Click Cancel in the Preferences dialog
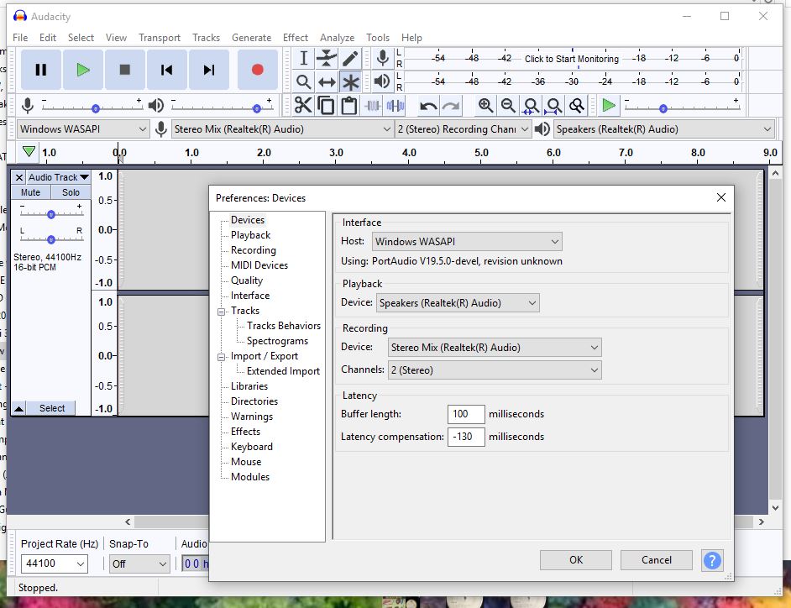 pos(657,560)
